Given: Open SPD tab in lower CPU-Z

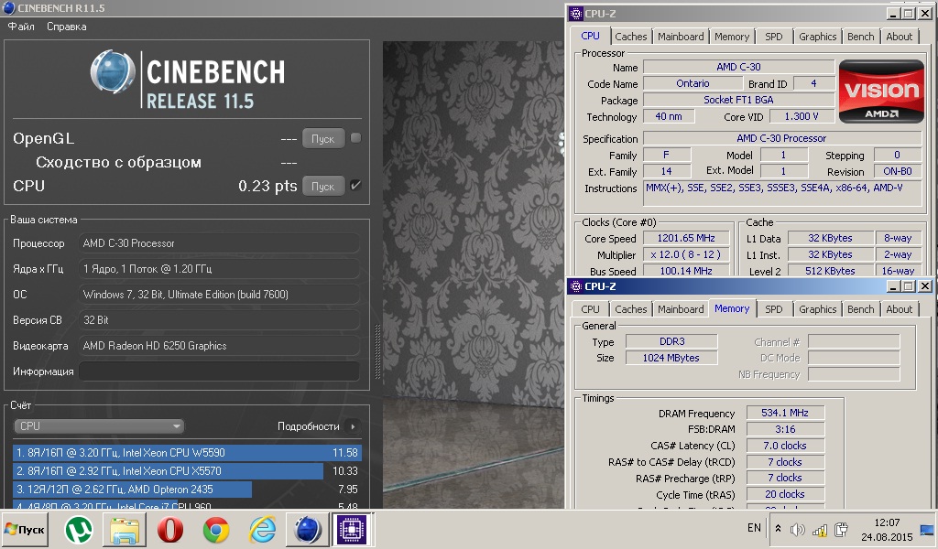Looking at the screenshot, I should pyautogui.click(x=773, y=309).
